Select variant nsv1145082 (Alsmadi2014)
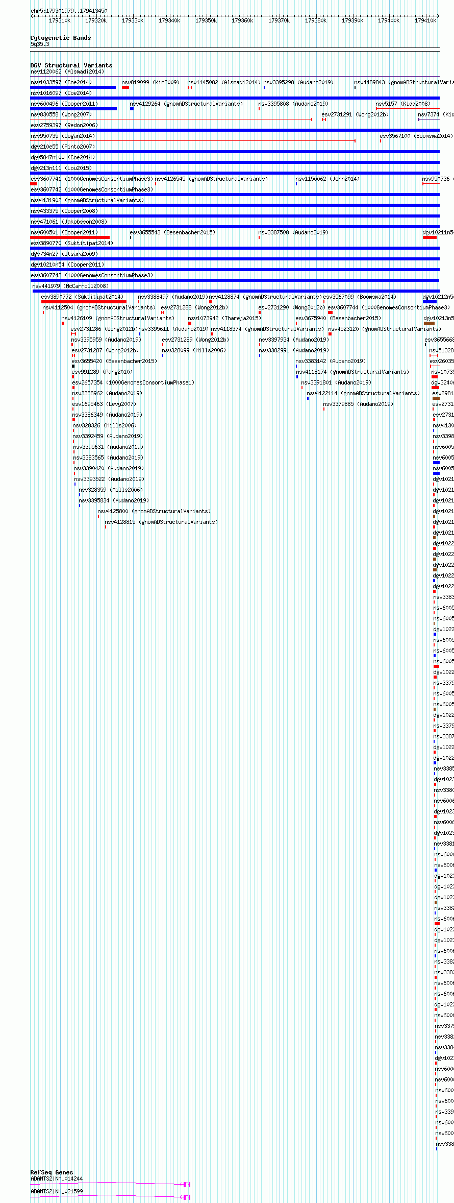Screen dimensions: 454x1203 coord(224,83)
